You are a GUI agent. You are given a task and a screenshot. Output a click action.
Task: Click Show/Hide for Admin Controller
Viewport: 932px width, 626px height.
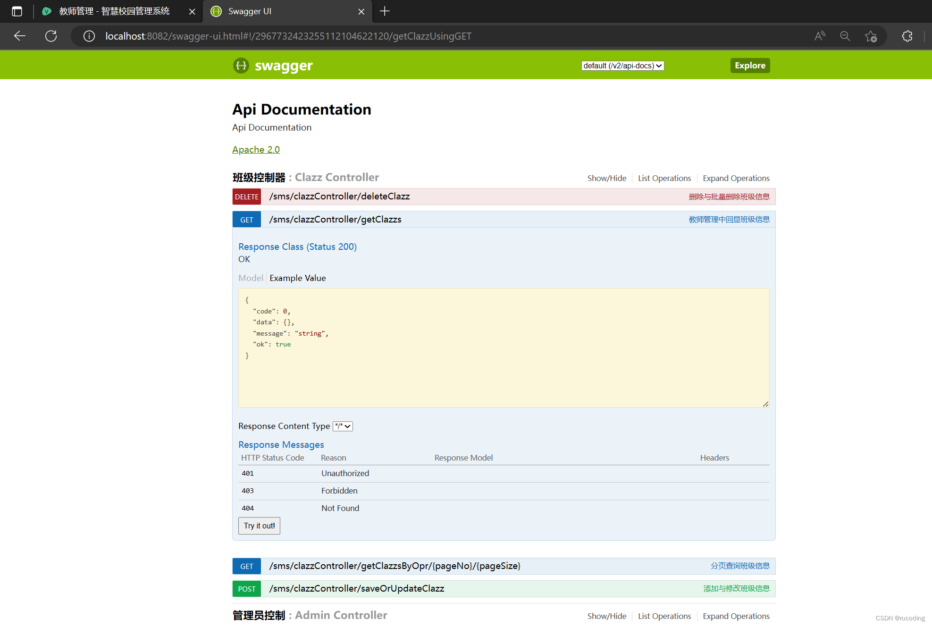[x=606, y=616]
